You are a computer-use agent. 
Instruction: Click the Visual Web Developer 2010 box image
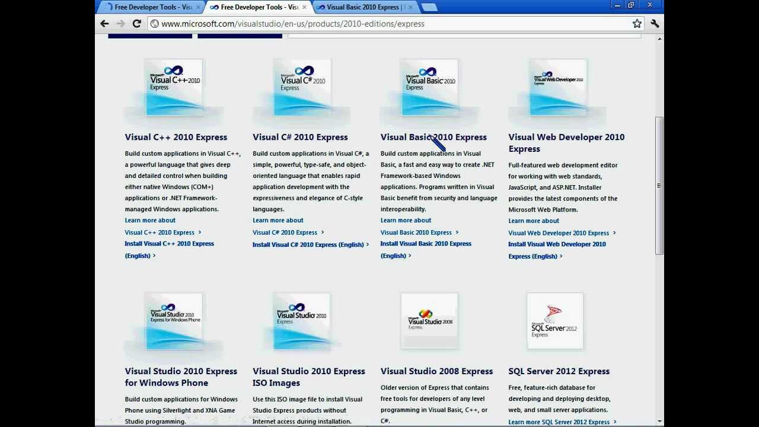point(558,87)
